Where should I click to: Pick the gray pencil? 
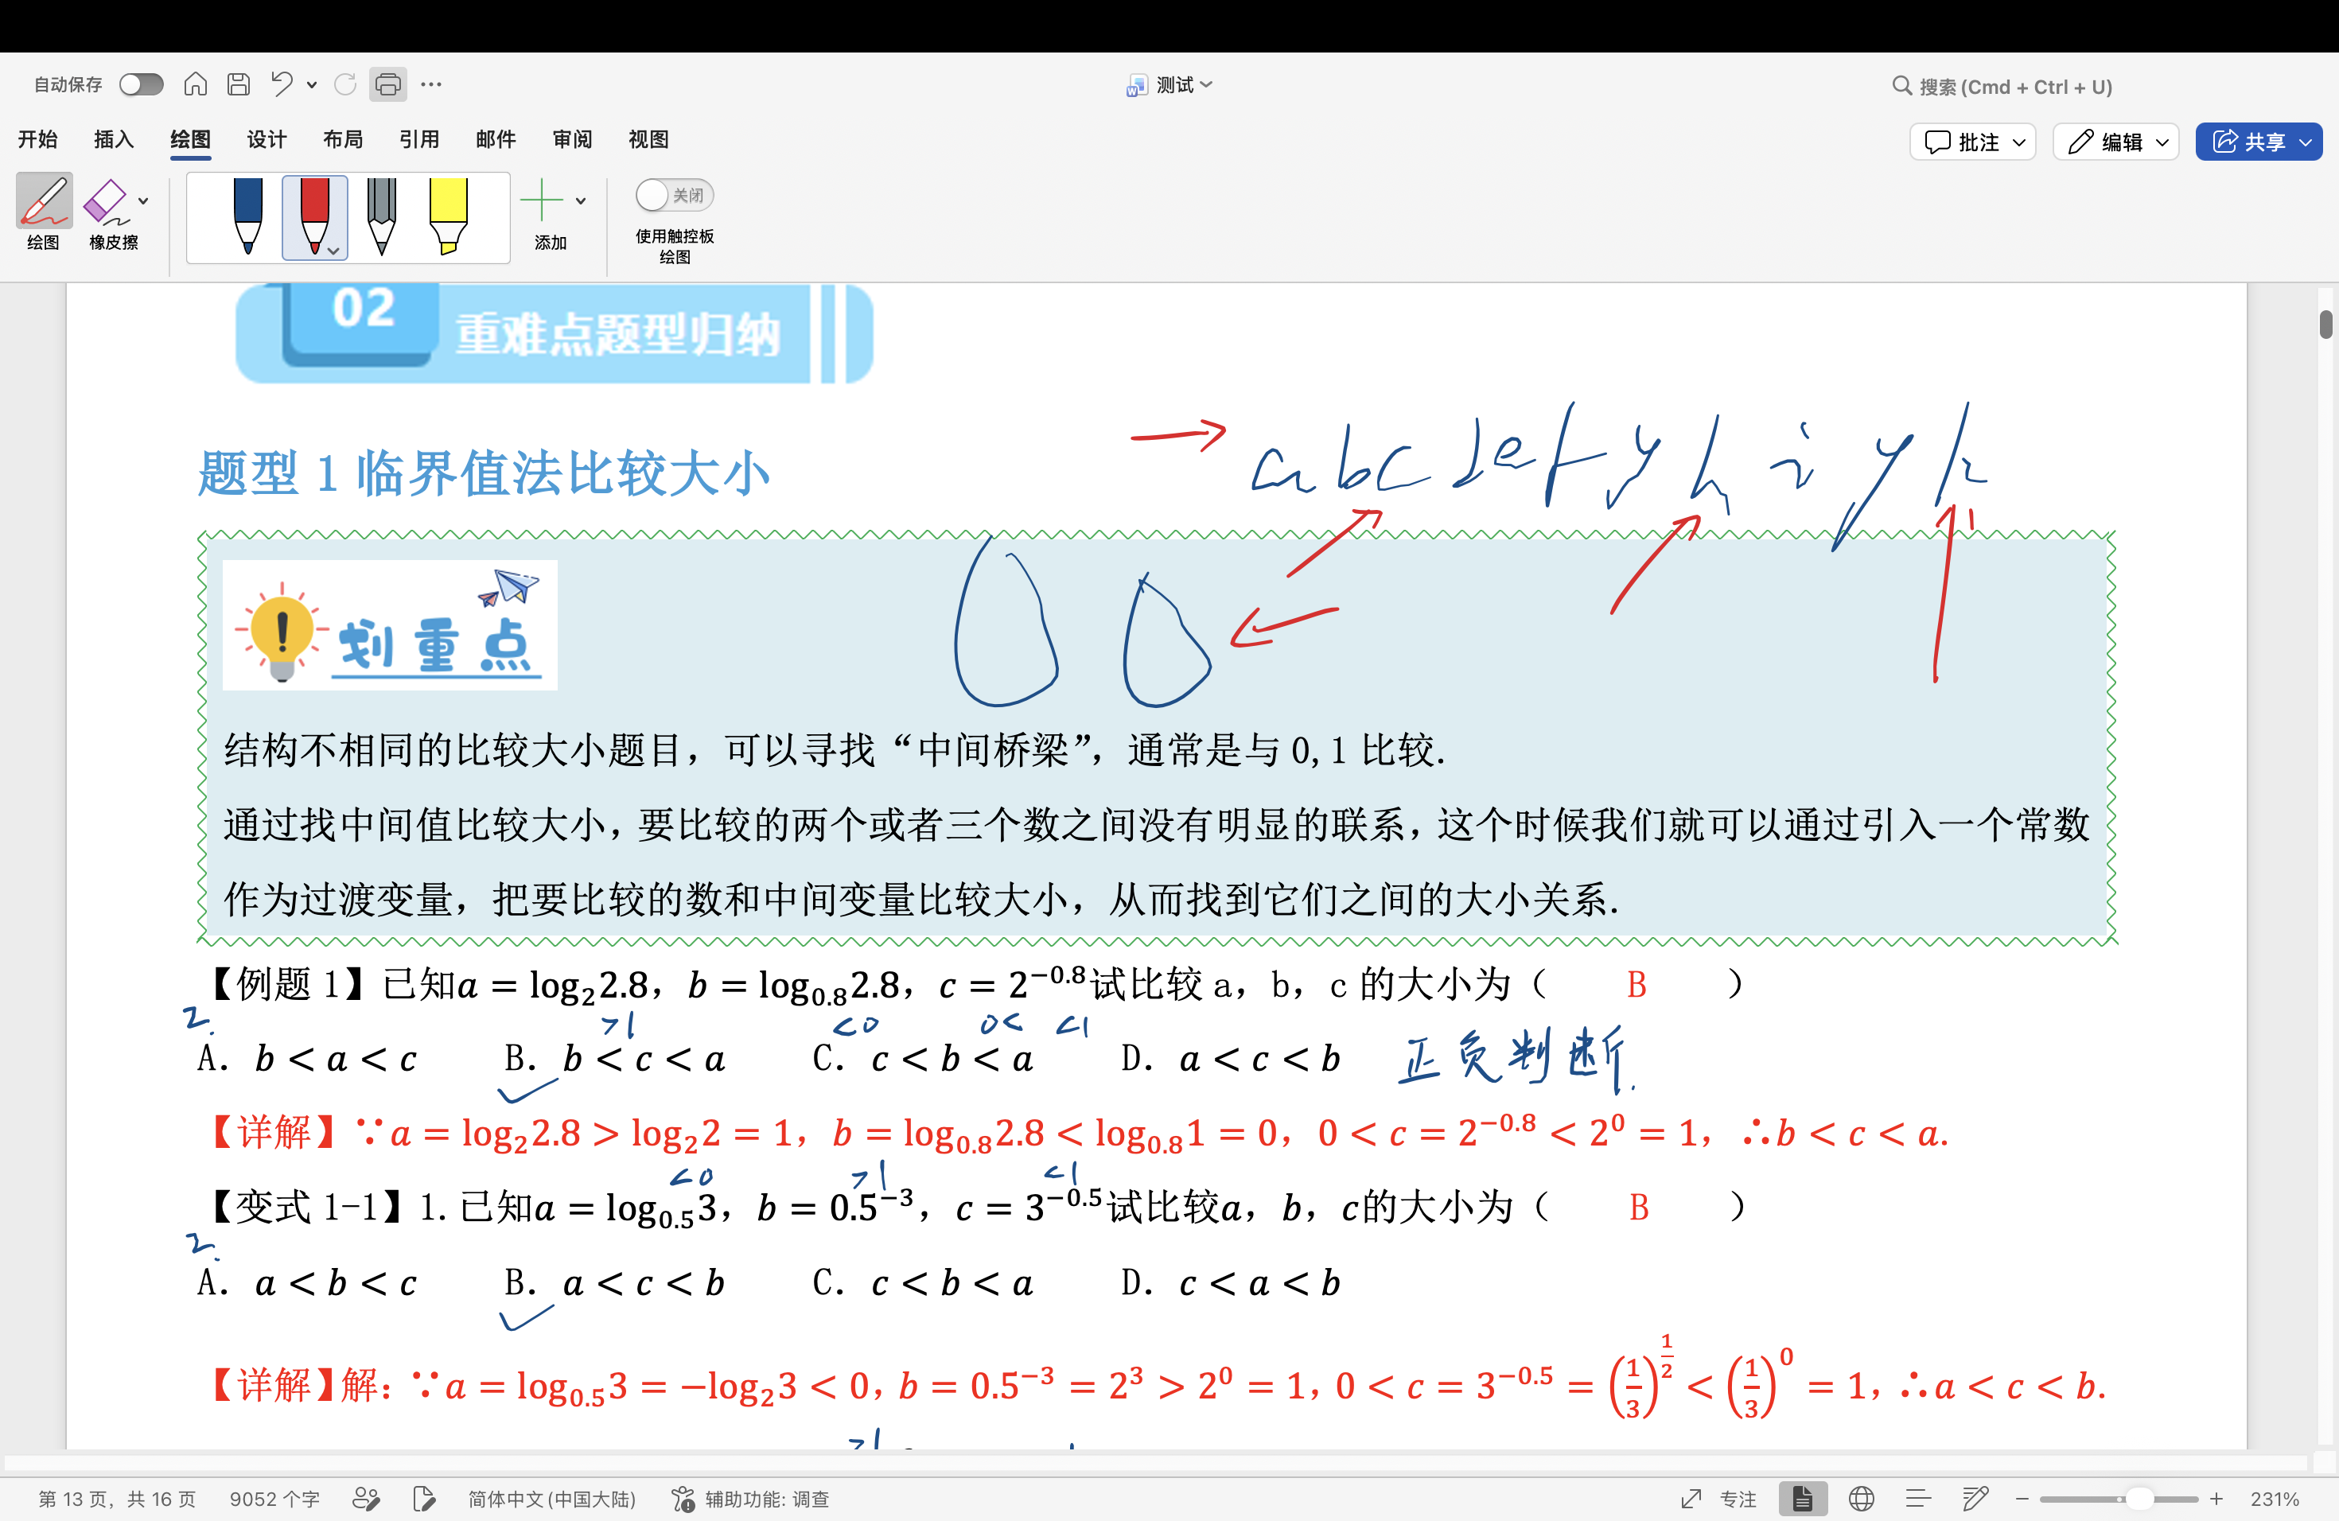pos(381,216)
